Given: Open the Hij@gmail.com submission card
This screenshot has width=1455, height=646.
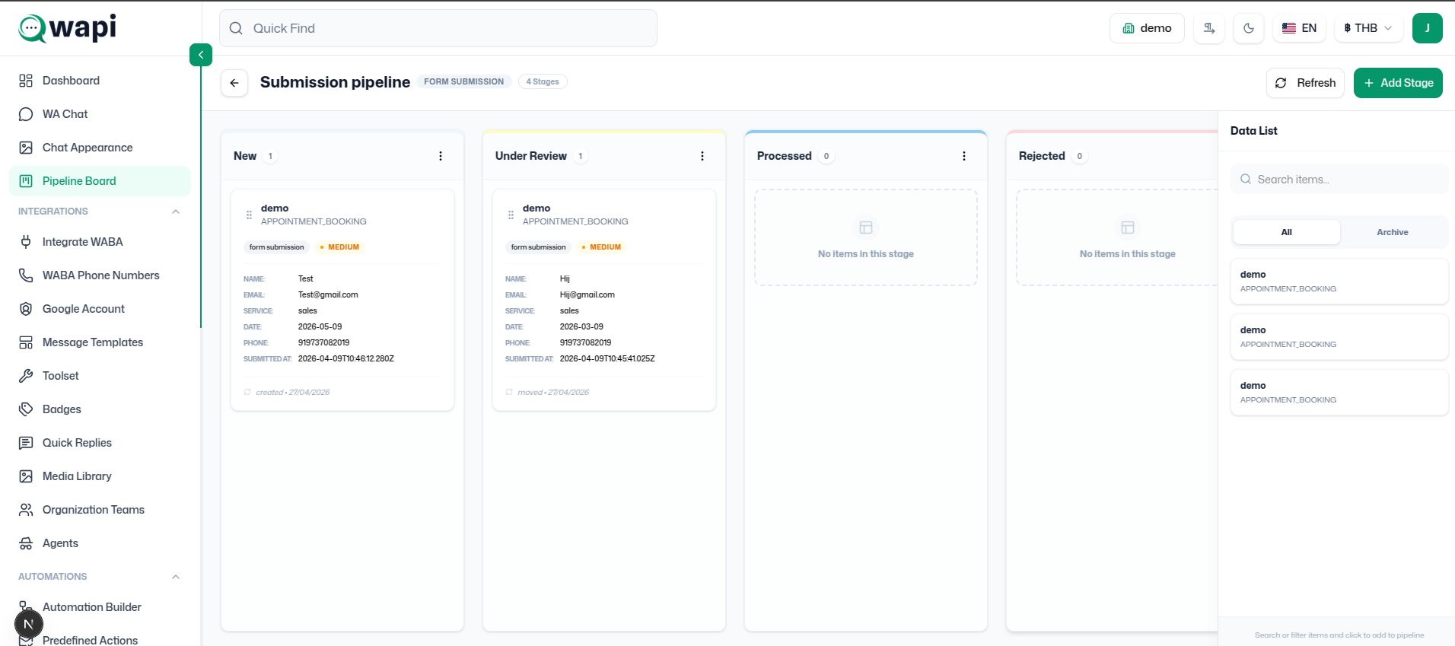Looking at the screenshot, I should pos(604,300).
